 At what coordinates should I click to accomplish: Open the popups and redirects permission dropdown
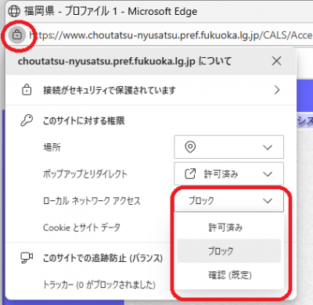(x=228, y=174)
